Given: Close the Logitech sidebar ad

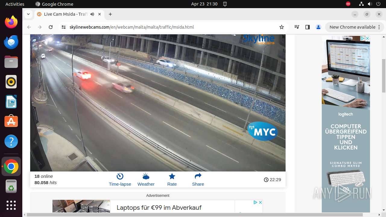Looking at the screenshot, I should [368, 38].
